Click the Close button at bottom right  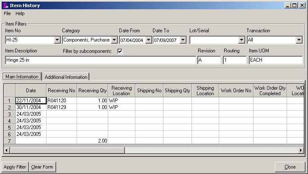click(290, 167)
